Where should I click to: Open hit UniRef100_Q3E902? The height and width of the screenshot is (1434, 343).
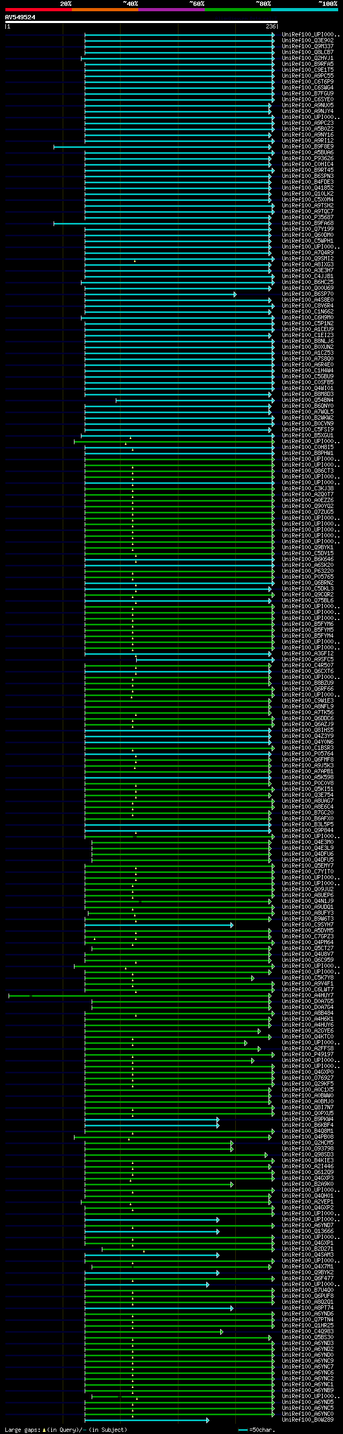pyautogui.click(x=308, y=41)
